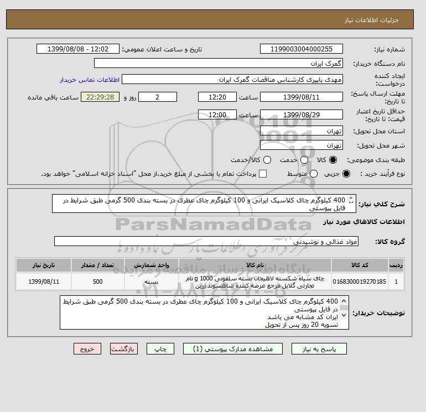Click the پاسخ به نیاز button
The height and width of the screenshot is (412, 426).
point(319,349)
